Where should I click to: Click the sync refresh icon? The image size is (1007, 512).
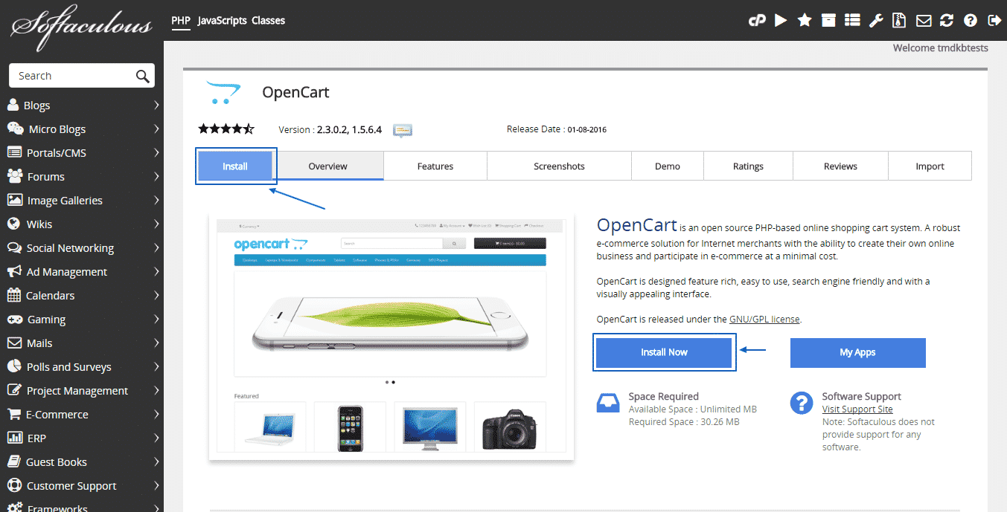click(947, 21)
